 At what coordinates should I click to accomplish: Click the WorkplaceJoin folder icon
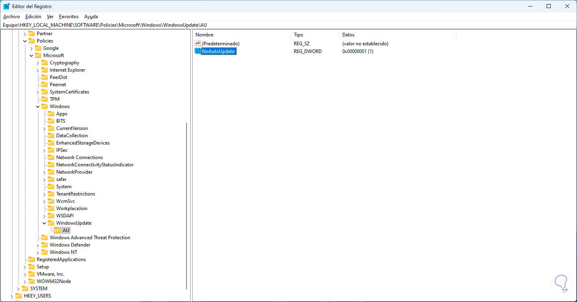tap(51, 208)
